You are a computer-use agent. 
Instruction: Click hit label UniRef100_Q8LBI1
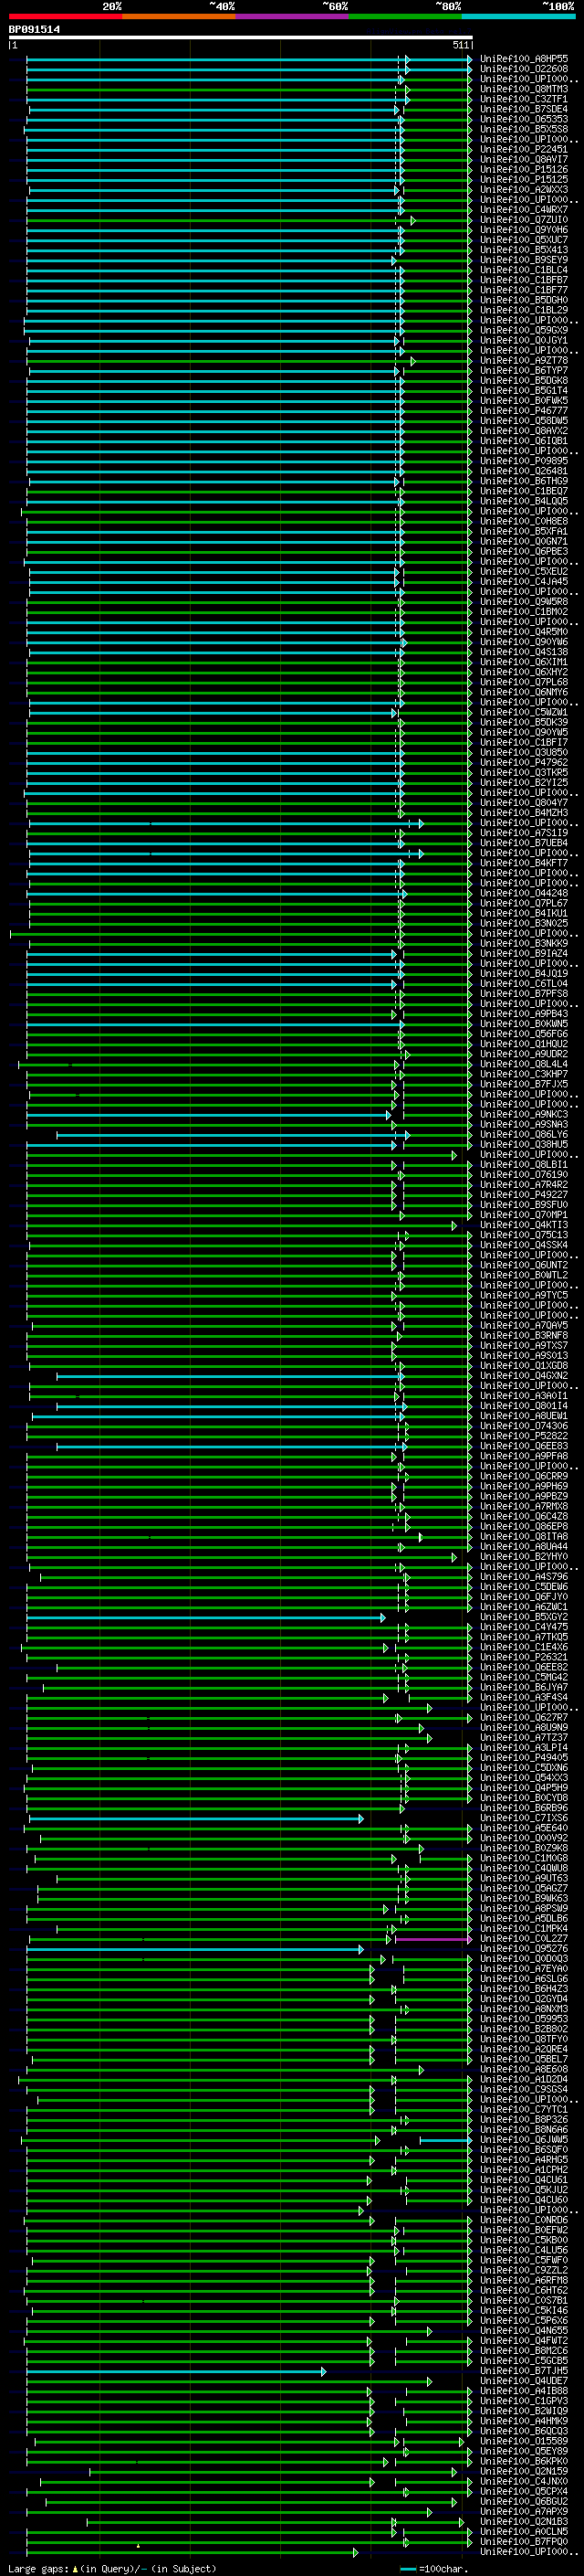(x=524, y=1165)
